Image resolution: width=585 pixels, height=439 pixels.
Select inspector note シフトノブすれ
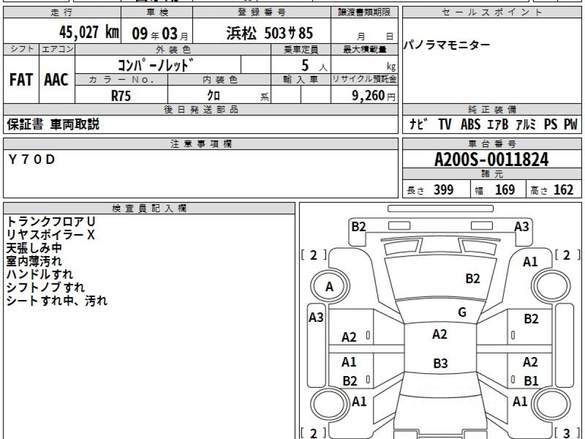coord(45,287)
